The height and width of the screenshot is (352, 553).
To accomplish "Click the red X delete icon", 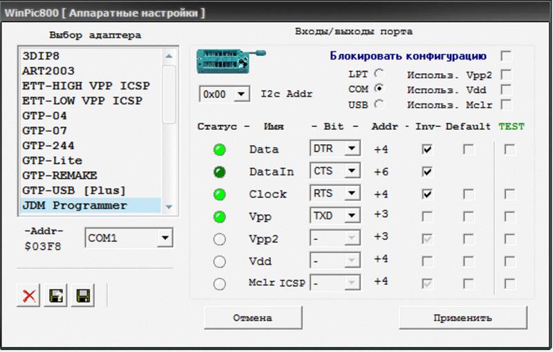I will [x=28, y=295].
